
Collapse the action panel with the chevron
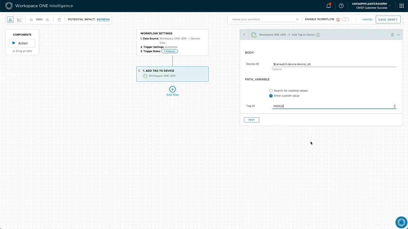[x=398, y=35]
